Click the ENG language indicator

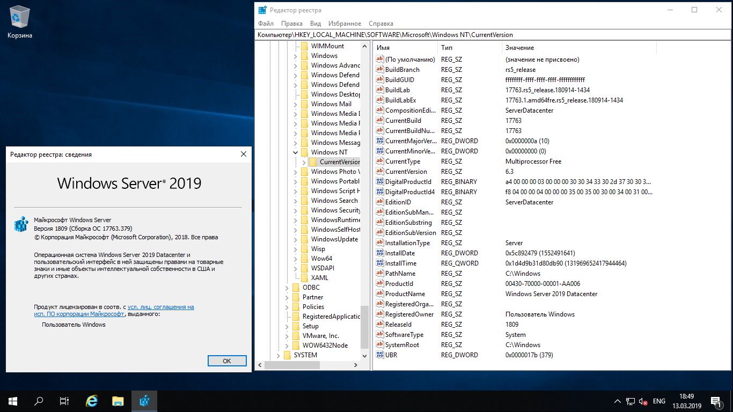point(659,401)
